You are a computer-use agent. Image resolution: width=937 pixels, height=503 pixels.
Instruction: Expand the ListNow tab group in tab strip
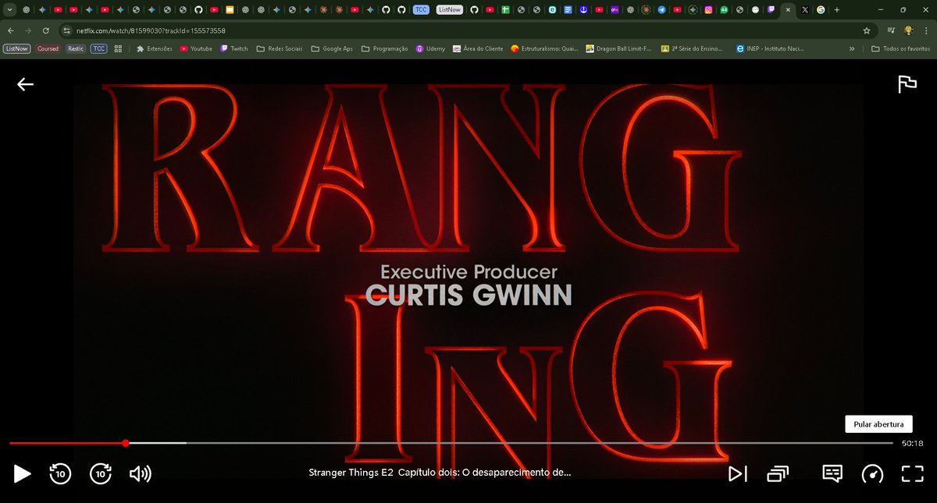(449, 9)
